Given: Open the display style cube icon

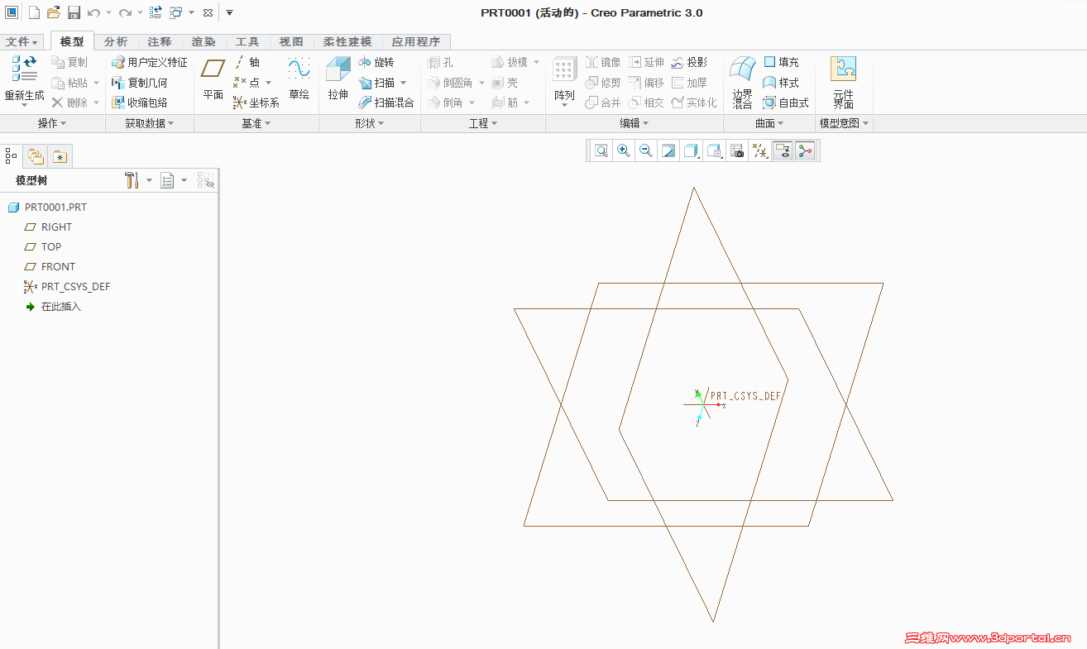Looking at the screenshot, I should point(691,150).
